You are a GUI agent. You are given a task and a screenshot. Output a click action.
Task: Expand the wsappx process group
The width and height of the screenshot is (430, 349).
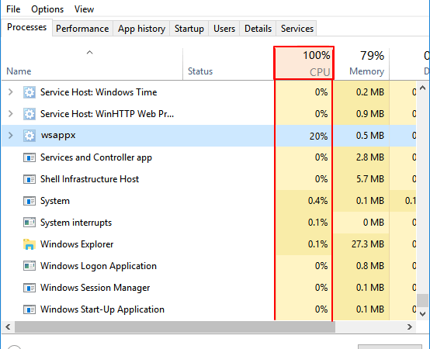[x=11, y=135]
